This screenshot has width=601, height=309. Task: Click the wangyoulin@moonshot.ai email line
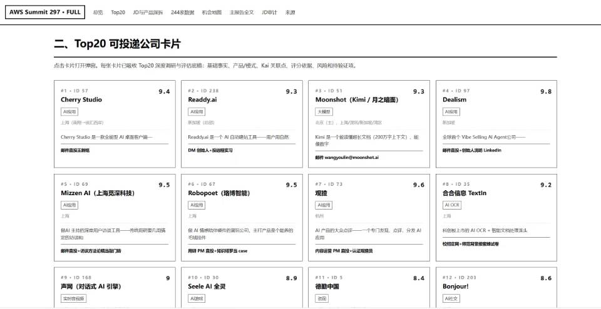coord(347,158)
